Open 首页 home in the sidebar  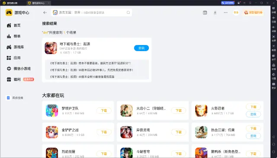tap(13, 25)
